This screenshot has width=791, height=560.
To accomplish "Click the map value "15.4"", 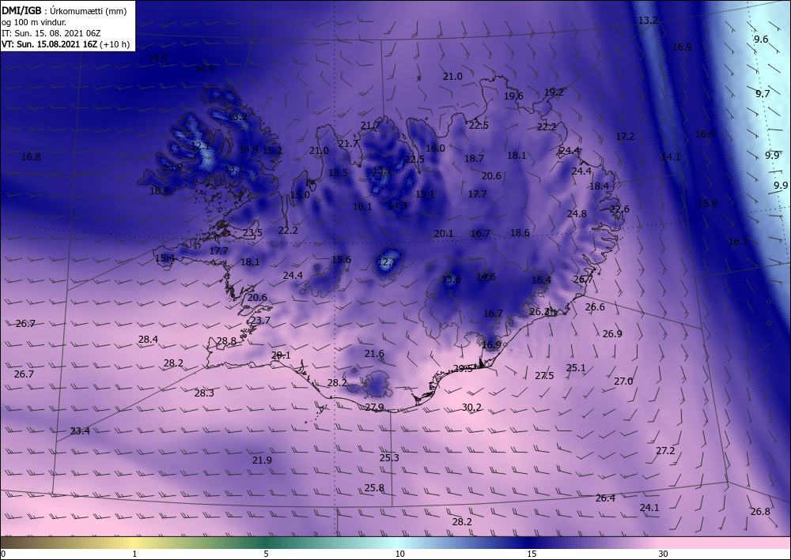I will click(x=165, y=258).
